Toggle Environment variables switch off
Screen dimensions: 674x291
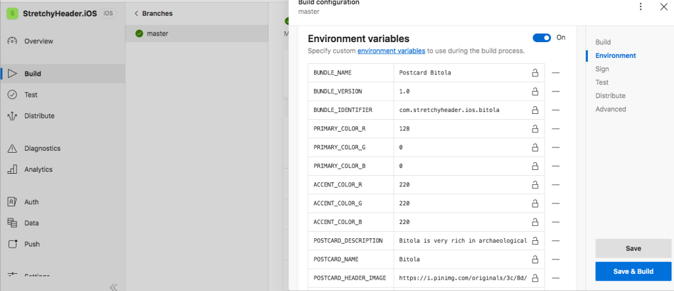(542, 38)
